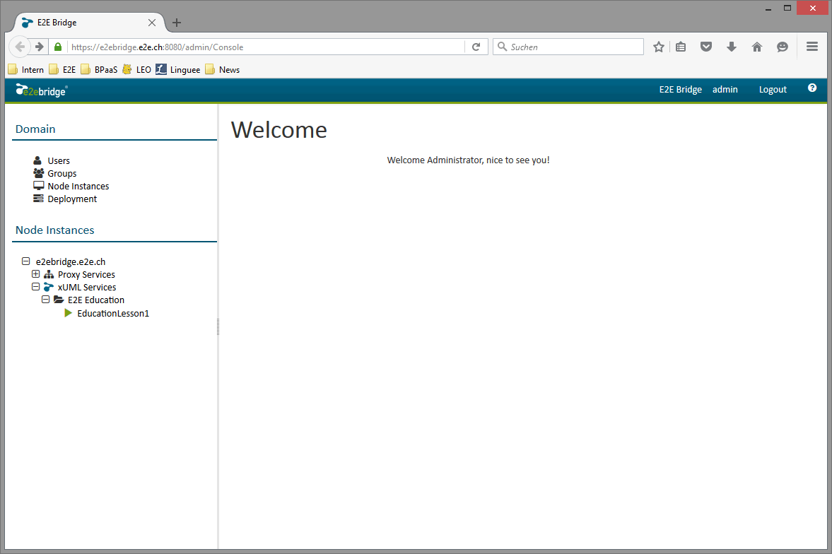
Task: Click the e2ebridge logo in header
Action: (41, 90)
